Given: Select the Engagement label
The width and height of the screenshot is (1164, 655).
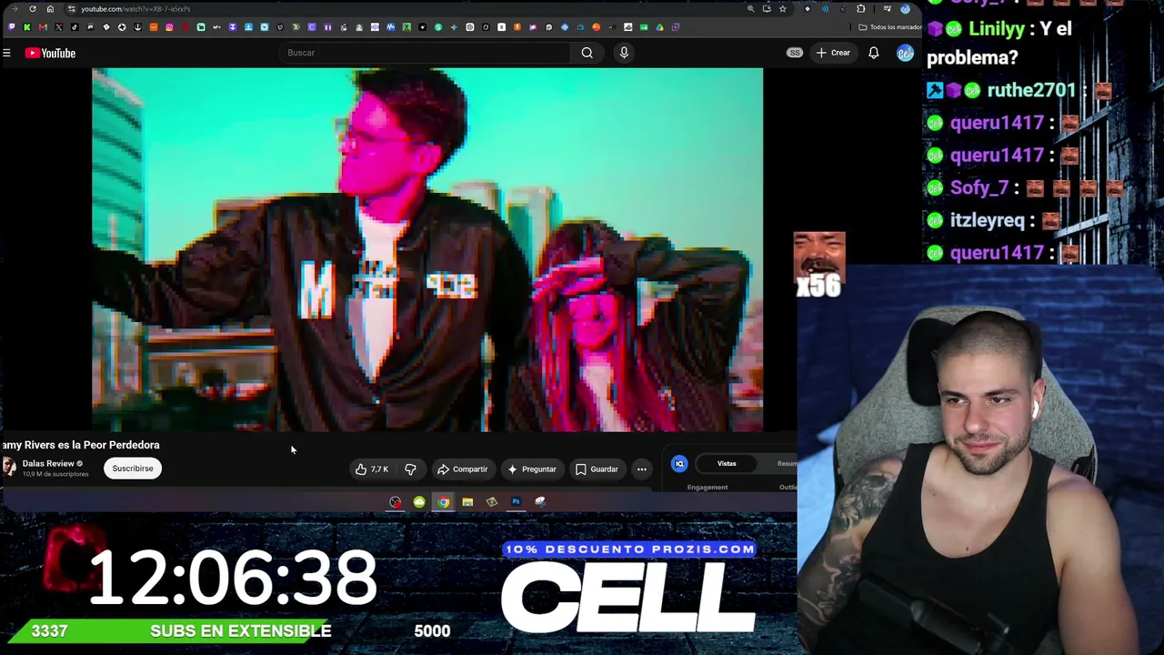Looking at the screenshot, I should pos(707,488).
